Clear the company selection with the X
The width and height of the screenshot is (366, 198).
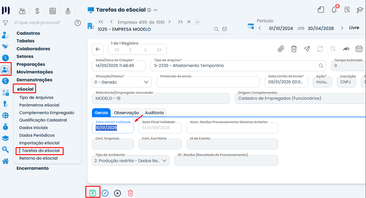[189, 22]
